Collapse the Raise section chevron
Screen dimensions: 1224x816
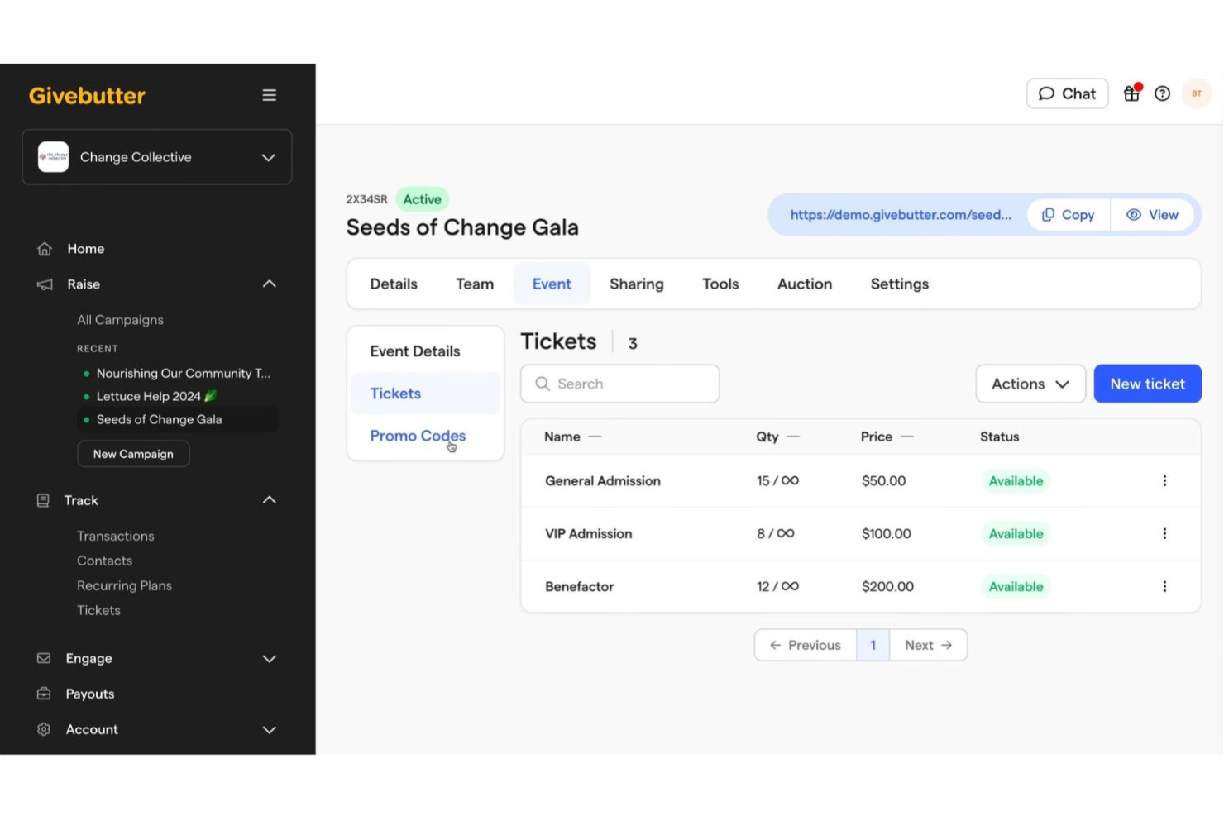(x=269, y=284)
